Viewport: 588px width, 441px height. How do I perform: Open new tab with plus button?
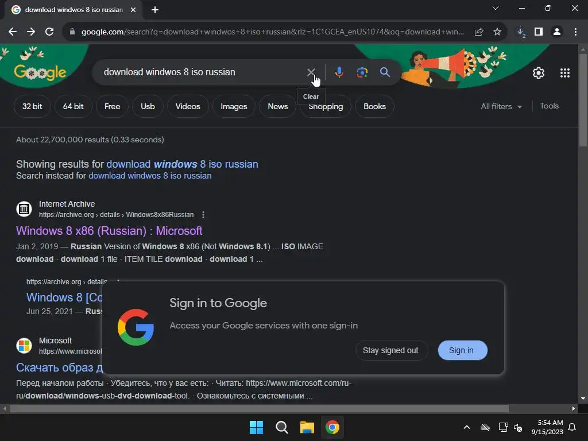155,10
